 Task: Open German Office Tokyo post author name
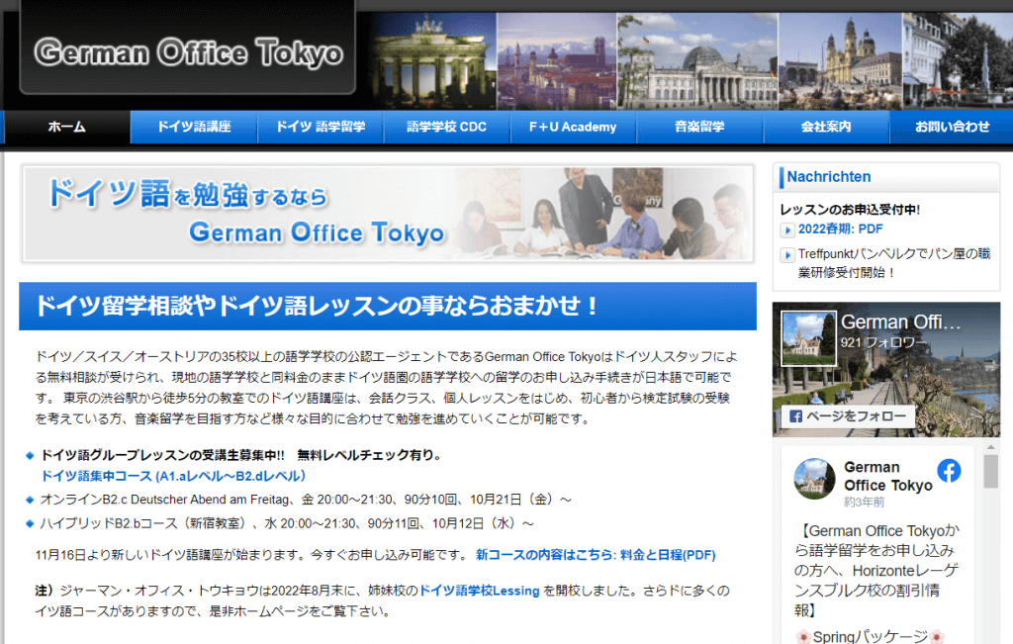pyautogui.click(x=887, y=476)
